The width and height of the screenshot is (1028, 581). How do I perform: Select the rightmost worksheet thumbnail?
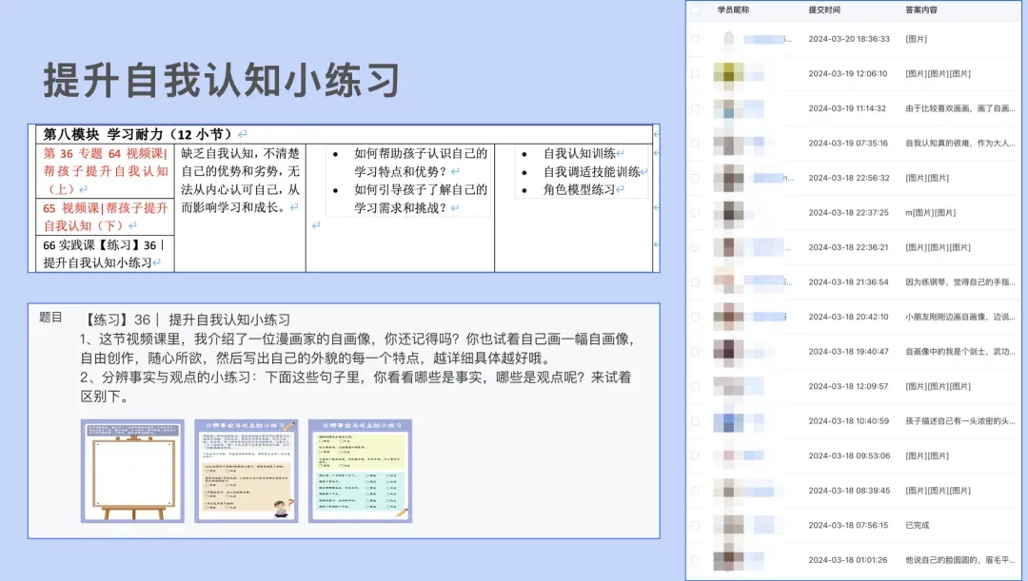click(360, 469)
